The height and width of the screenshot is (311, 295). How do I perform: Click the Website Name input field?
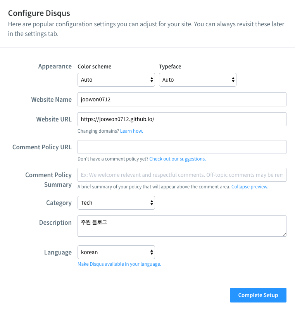pos(182,99)
